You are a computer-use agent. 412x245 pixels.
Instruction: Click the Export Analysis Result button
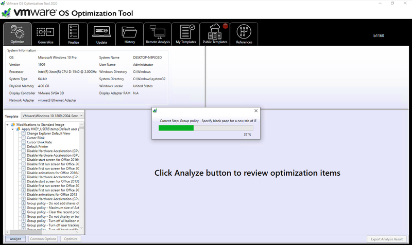pos(387,239)
